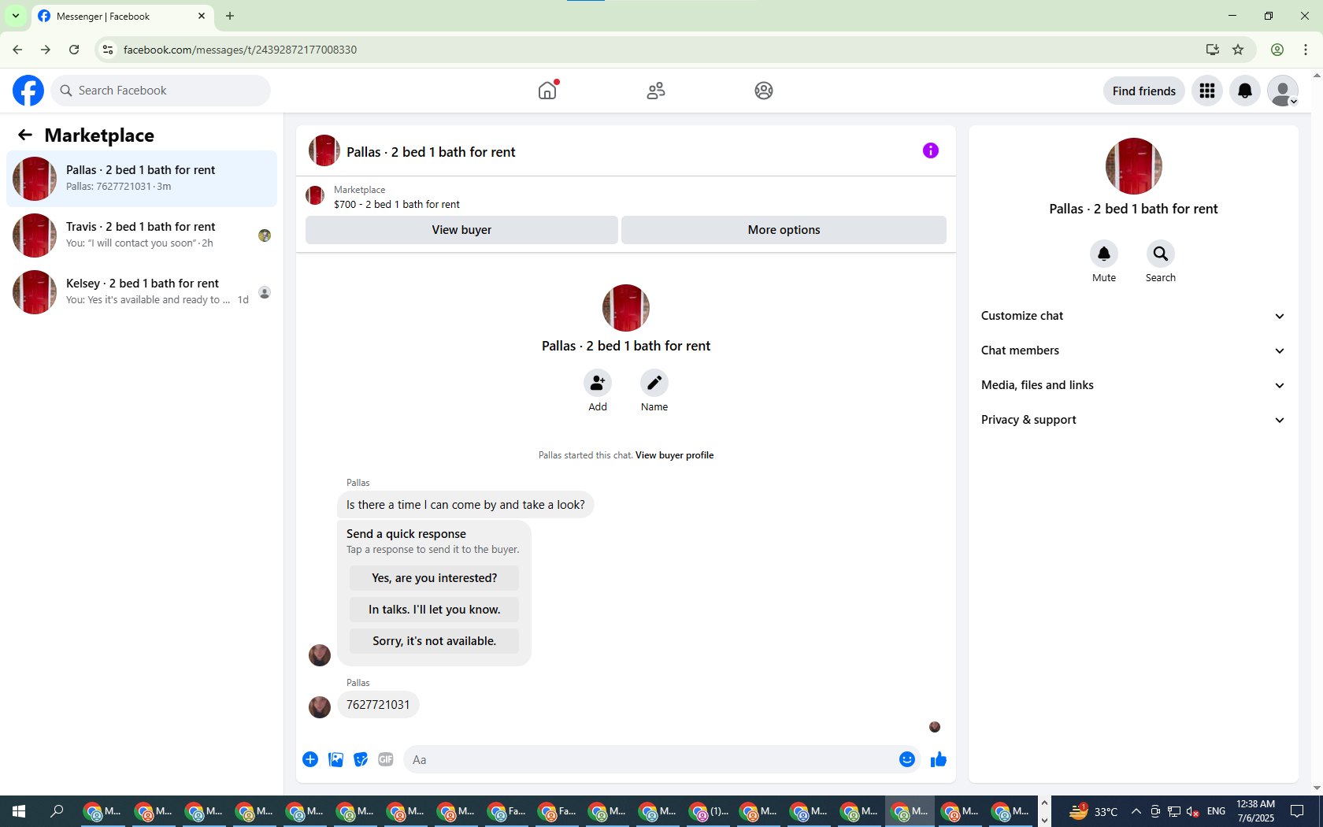Go back using the Marketplace back arrow
1323x827 pixels.
[x=25, y=135]
